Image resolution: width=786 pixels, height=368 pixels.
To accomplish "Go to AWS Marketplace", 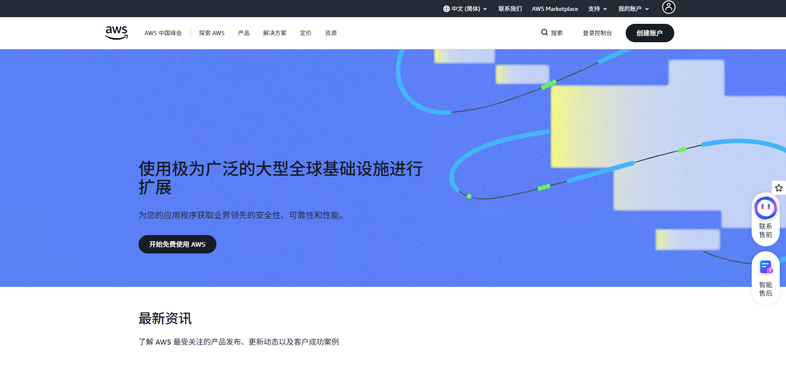I will [x=555, y=9].
